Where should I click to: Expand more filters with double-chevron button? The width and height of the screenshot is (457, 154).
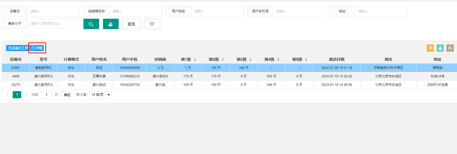152,24
